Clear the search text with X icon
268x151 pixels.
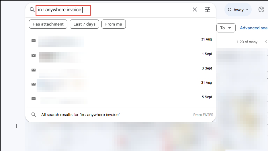195,10
